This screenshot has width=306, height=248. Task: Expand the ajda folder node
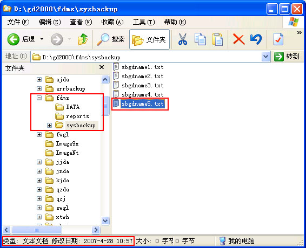pos(39,79)
